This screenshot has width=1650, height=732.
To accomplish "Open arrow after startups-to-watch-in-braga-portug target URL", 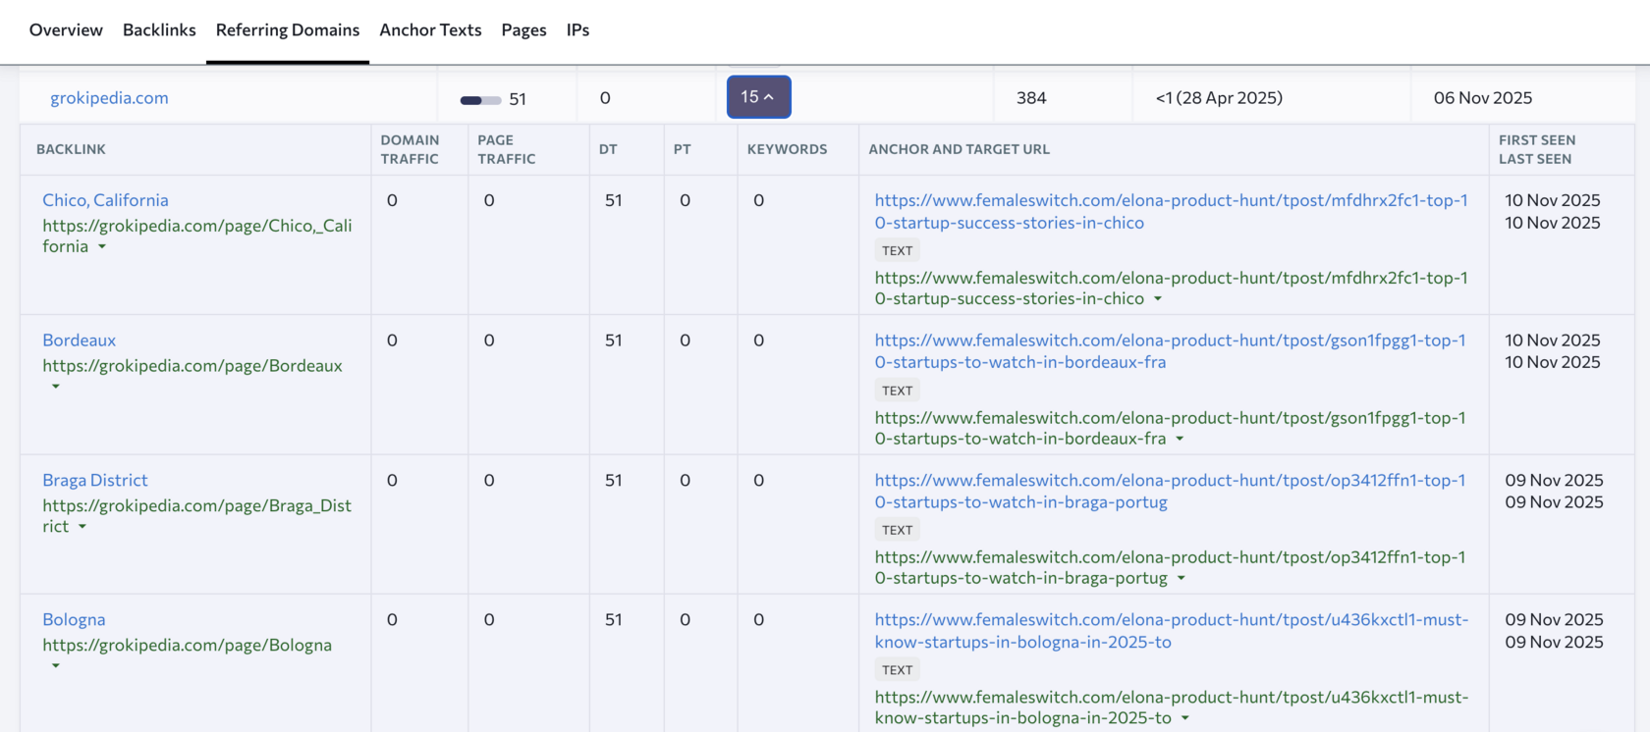I will pos(1182,579).
